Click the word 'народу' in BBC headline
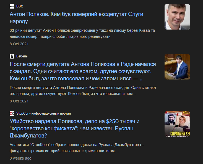The height and width of the screenshot is (164, 203). [19, 22]
